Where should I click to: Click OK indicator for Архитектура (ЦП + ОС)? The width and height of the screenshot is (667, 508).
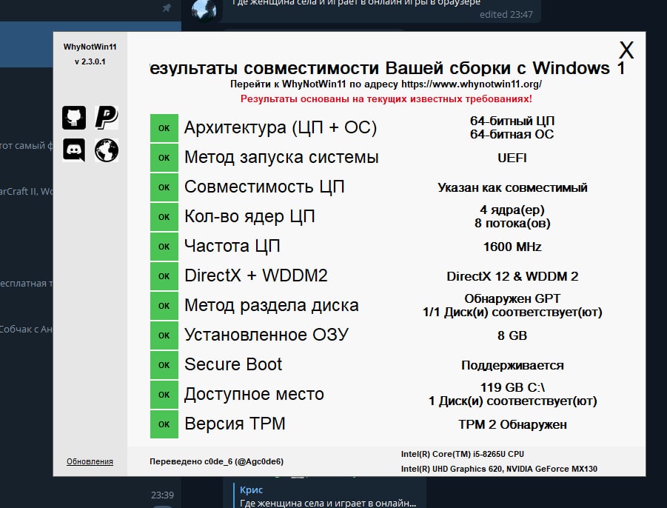point(164,128)
